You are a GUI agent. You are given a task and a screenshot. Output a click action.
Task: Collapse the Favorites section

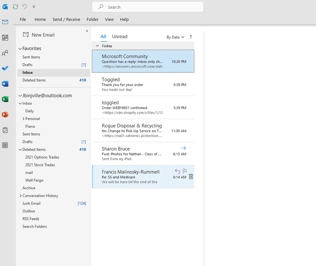click(20, 48)
